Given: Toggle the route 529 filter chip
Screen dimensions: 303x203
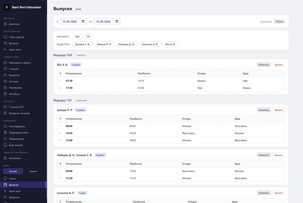Looking at the screenshot, I should (x=77, y=37).
